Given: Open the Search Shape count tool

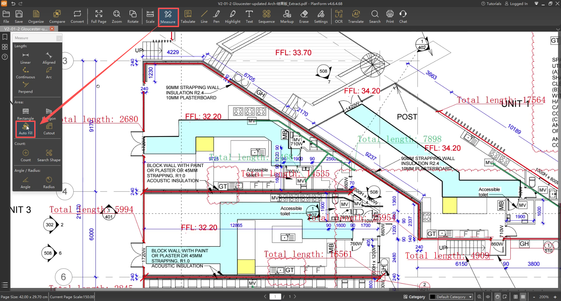Looking at the screenshot, I should pyautogui.click(x=49, y=155).
